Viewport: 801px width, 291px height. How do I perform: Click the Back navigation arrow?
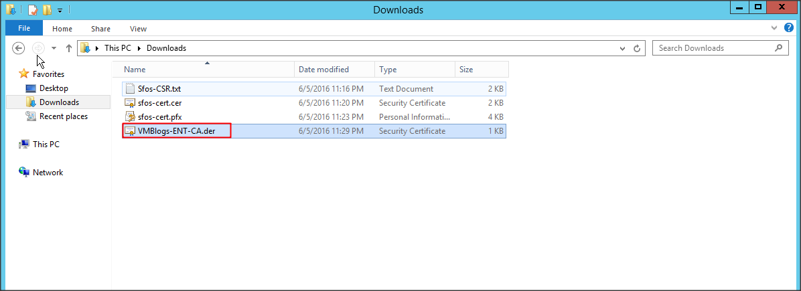coord(19,48)
